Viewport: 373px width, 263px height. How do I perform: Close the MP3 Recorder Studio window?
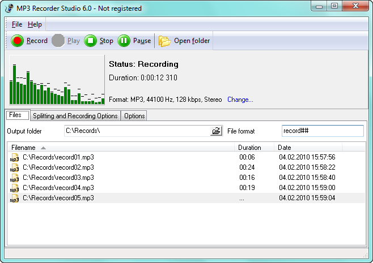(x=355, y=6)
